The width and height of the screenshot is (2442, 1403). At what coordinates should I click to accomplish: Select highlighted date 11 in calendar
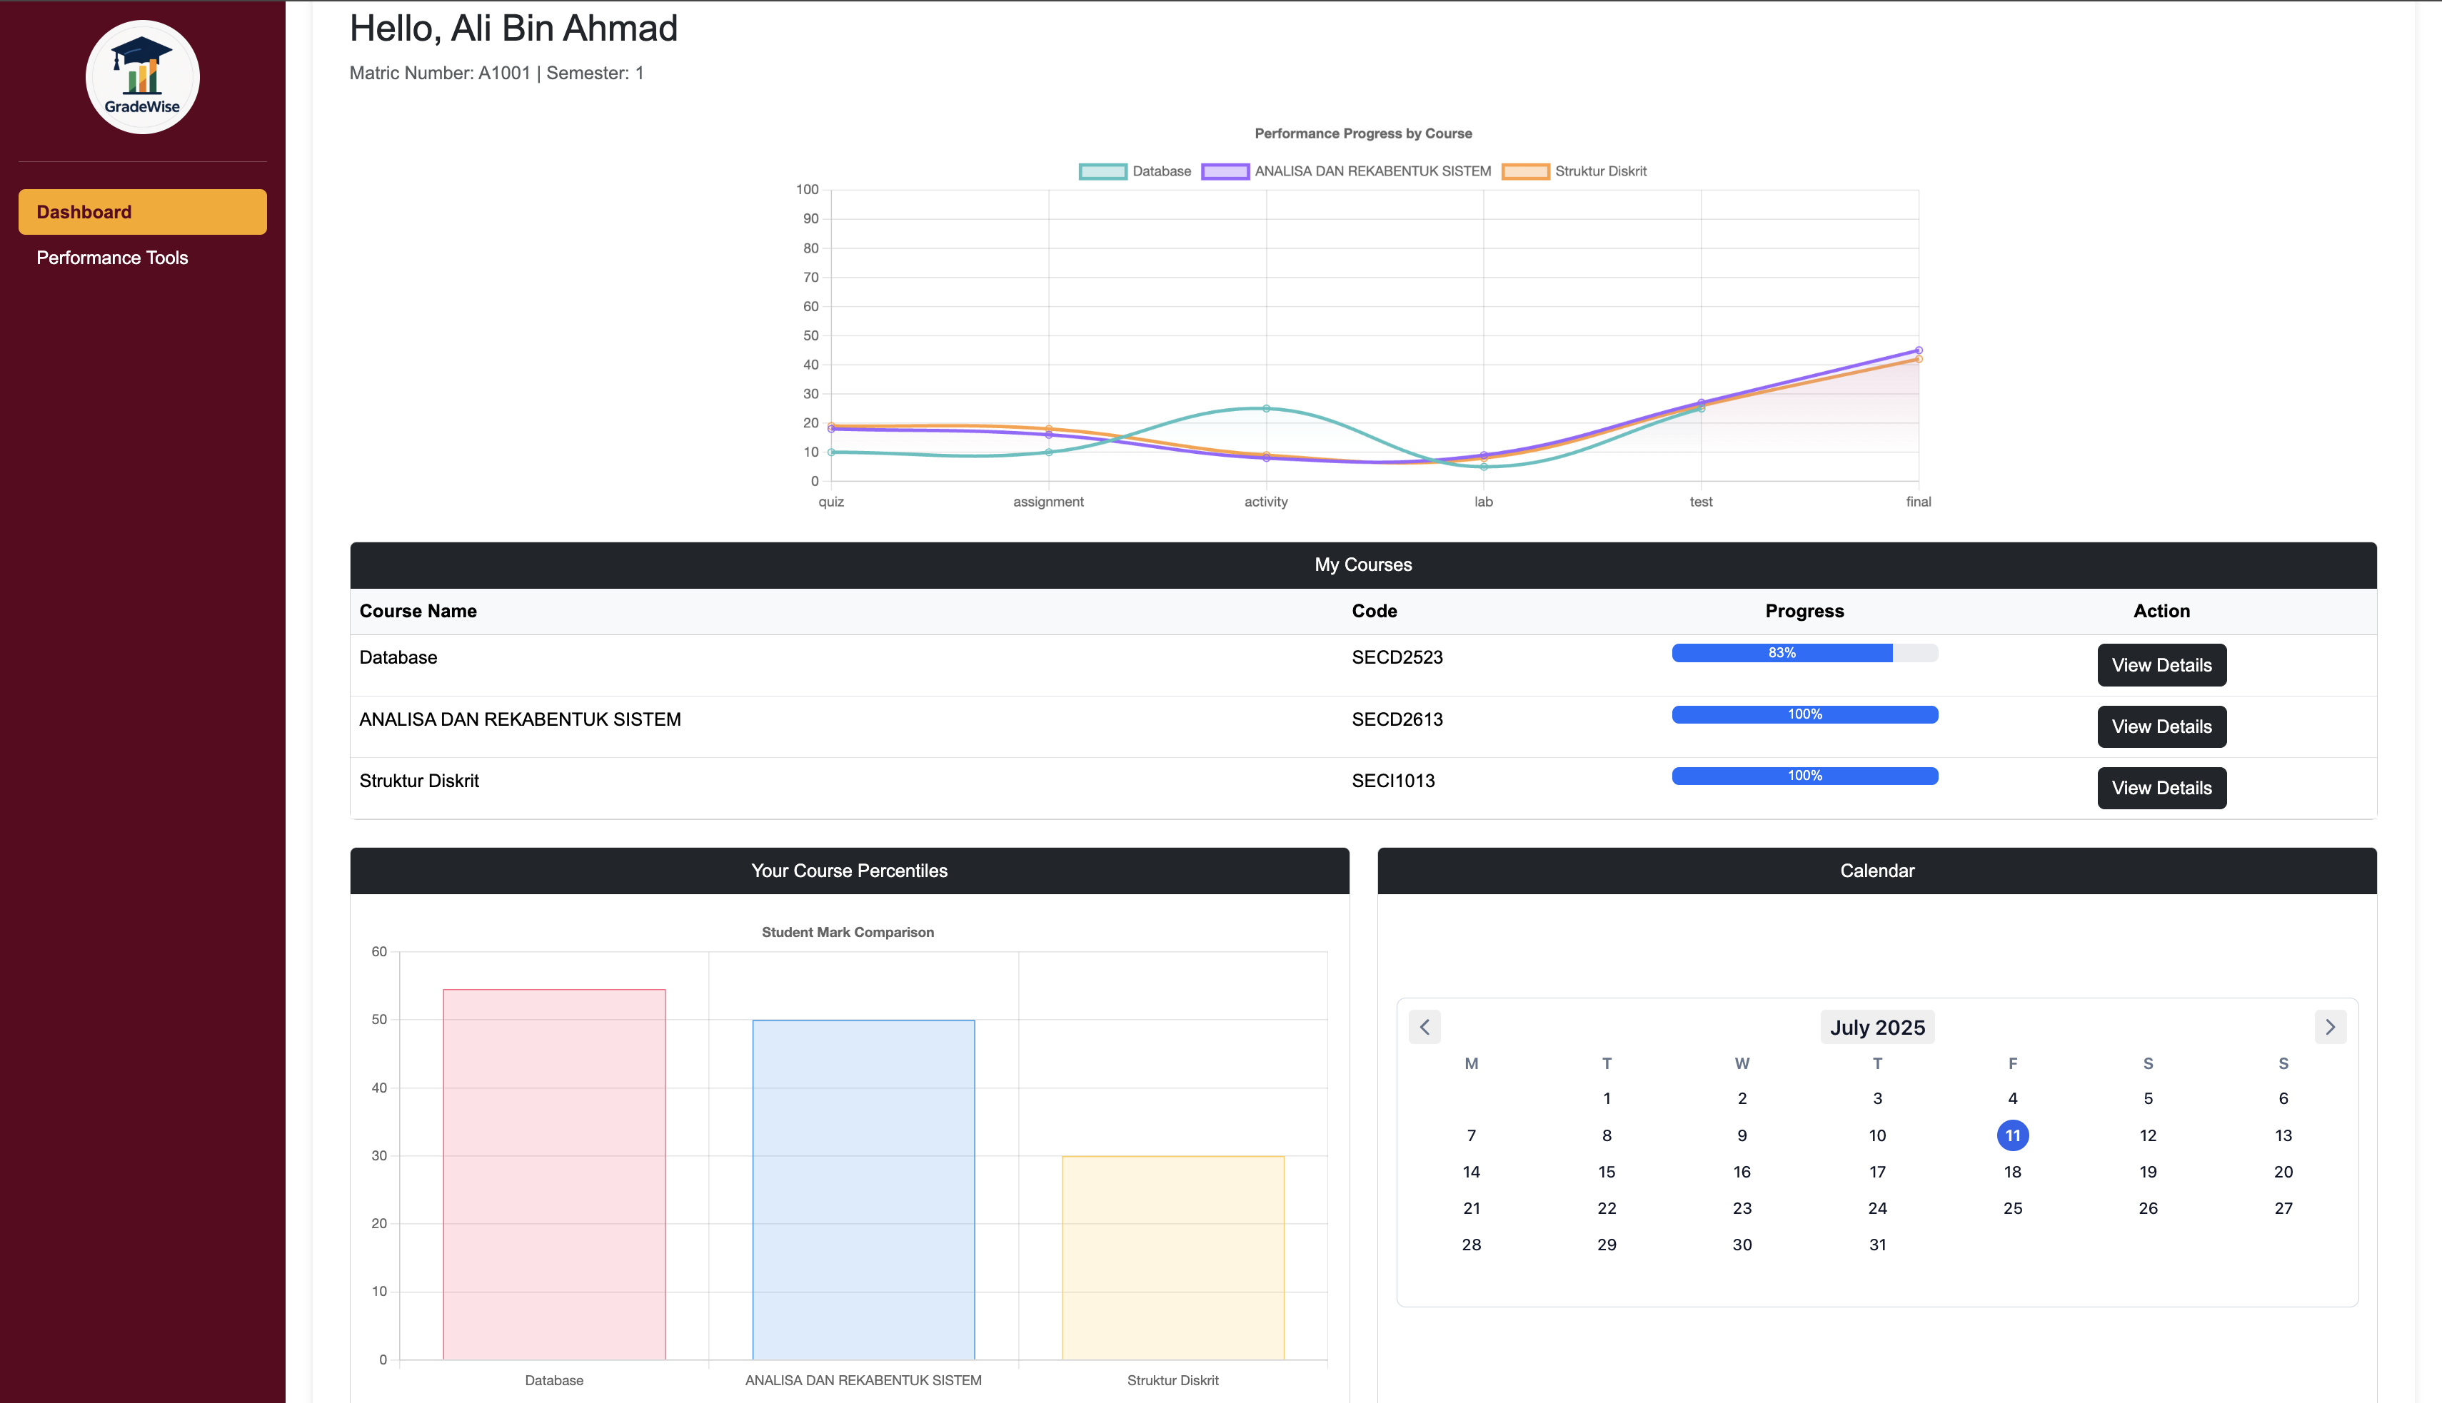pyautogui.click(x=2012, y=1135)
